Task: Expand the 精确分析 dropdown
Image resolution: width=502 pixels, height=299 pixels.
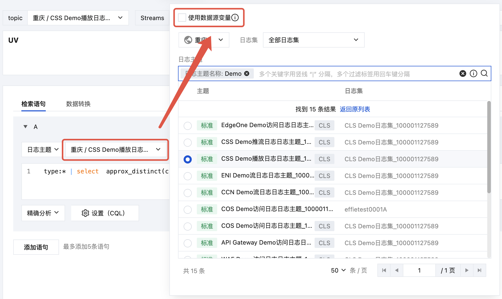Action: point(43,213)
